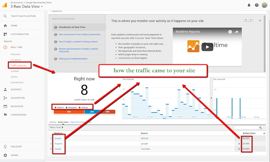Open the 3 Raw Data View dropdown
This screenshot has width=270, height=162.
(27, 7)
